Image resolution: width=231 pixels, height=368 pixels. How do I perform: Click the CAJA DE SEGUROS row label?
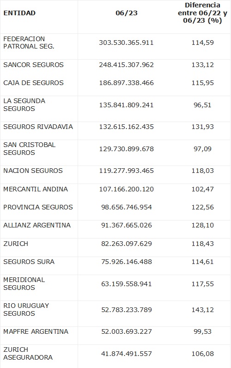pyautogui.click(x=34, y=83)
